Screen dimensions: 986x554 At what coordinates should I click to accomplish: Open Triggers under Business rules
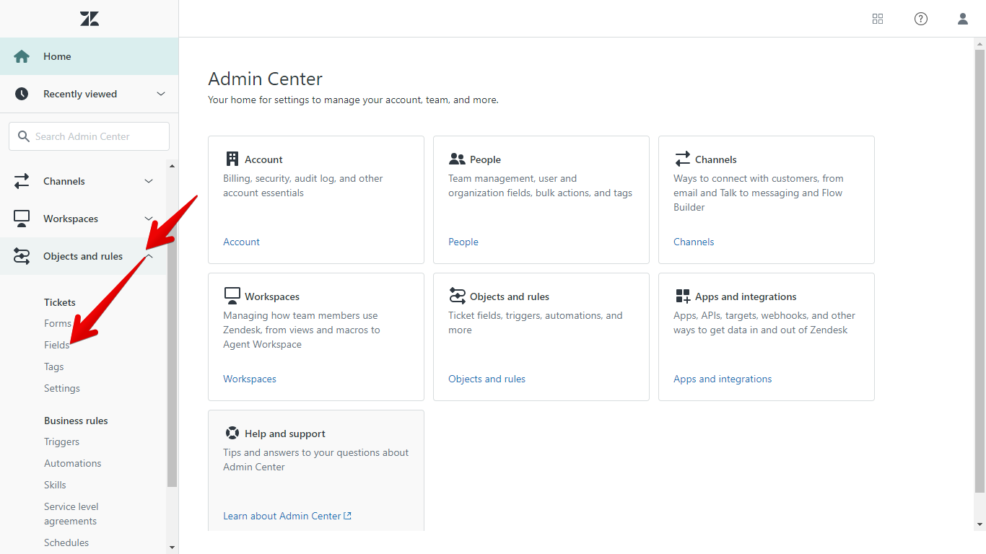point(61,441)
